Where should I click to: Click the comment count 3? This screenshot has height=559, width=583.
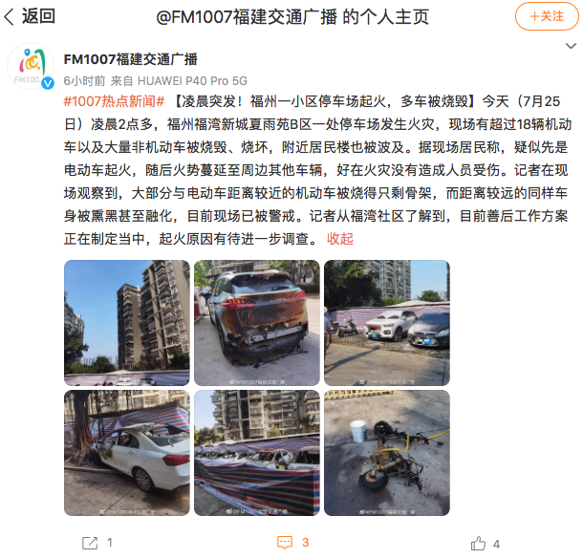305,543
